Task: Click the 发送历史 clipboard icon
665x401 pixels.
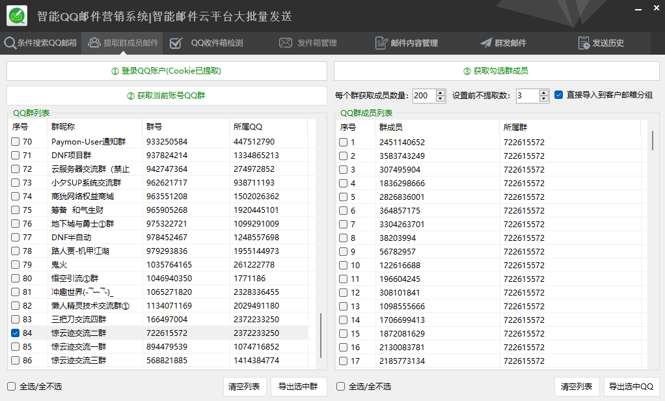Action: point(584,43)
